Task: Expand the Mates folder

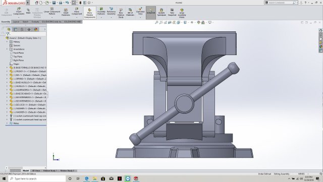Action: [7, 123]
